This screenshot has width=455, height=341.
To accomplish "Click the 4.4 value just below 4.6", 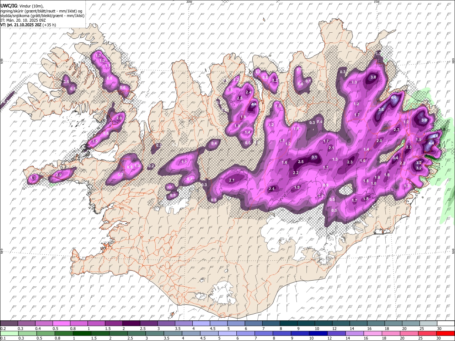I will [x=431, y=143].
